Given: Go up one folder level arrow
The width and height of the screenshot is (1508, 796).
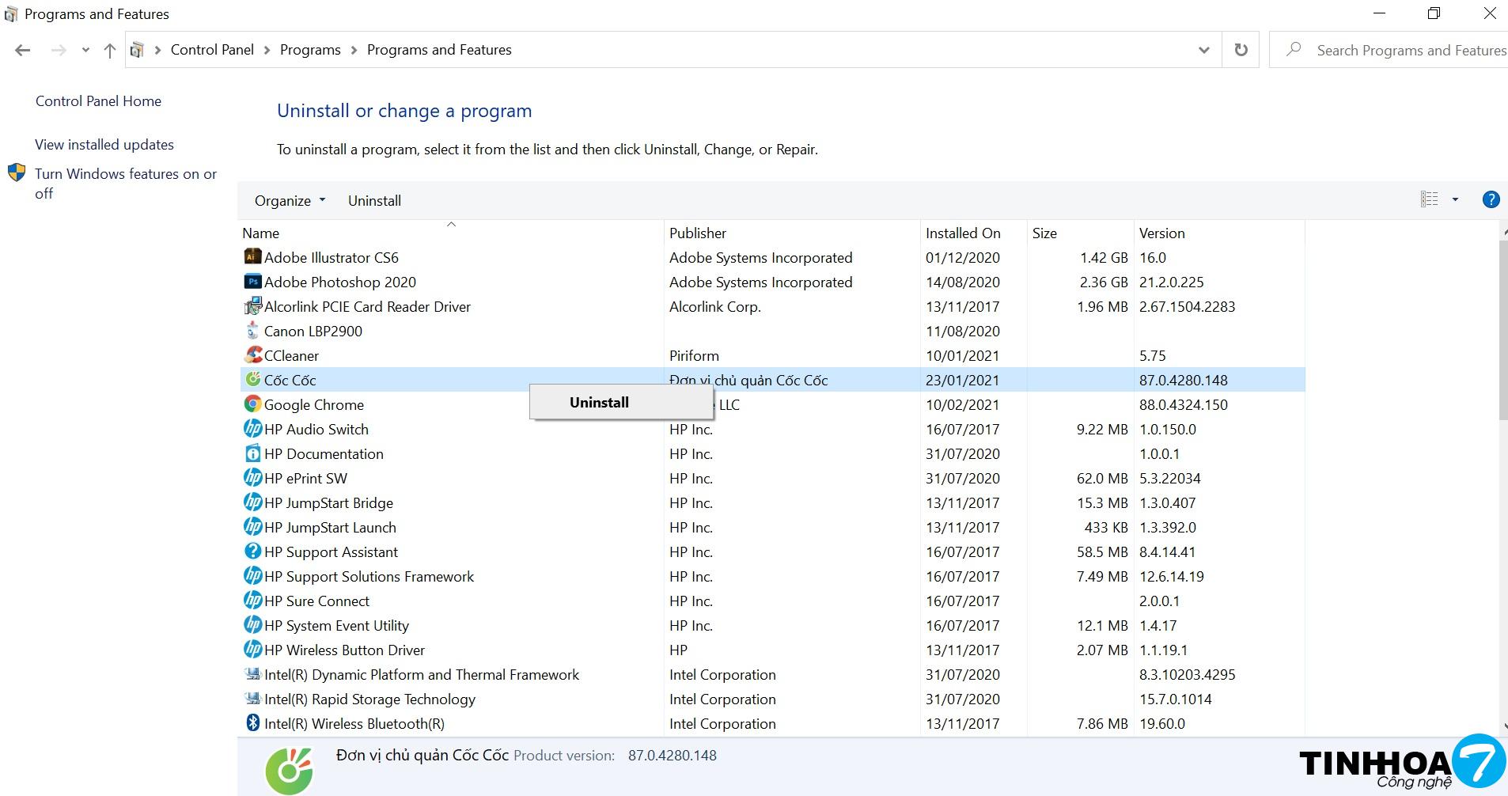Looking at the screenshot, I should 110,51.
